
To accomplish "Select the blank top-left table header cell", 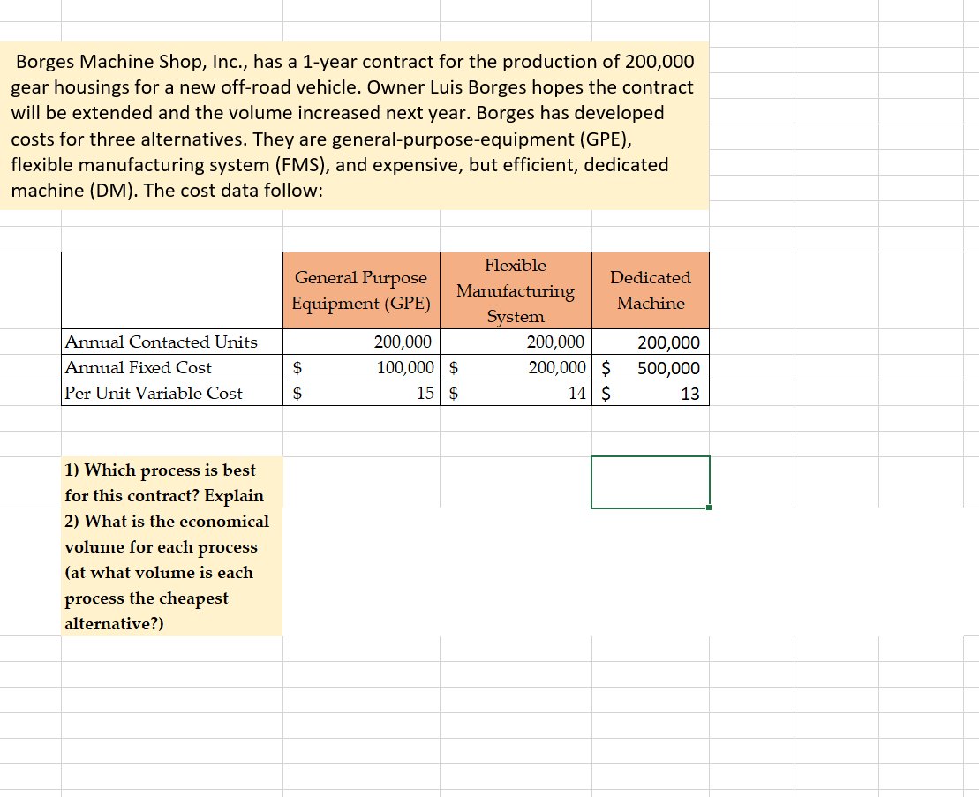I will click(x=171, y=290).
